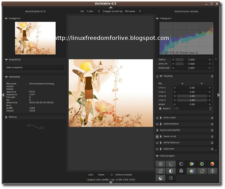
Task: Click the plugin icon showing a zero in a circle
Action: click(x=181, y=164)
